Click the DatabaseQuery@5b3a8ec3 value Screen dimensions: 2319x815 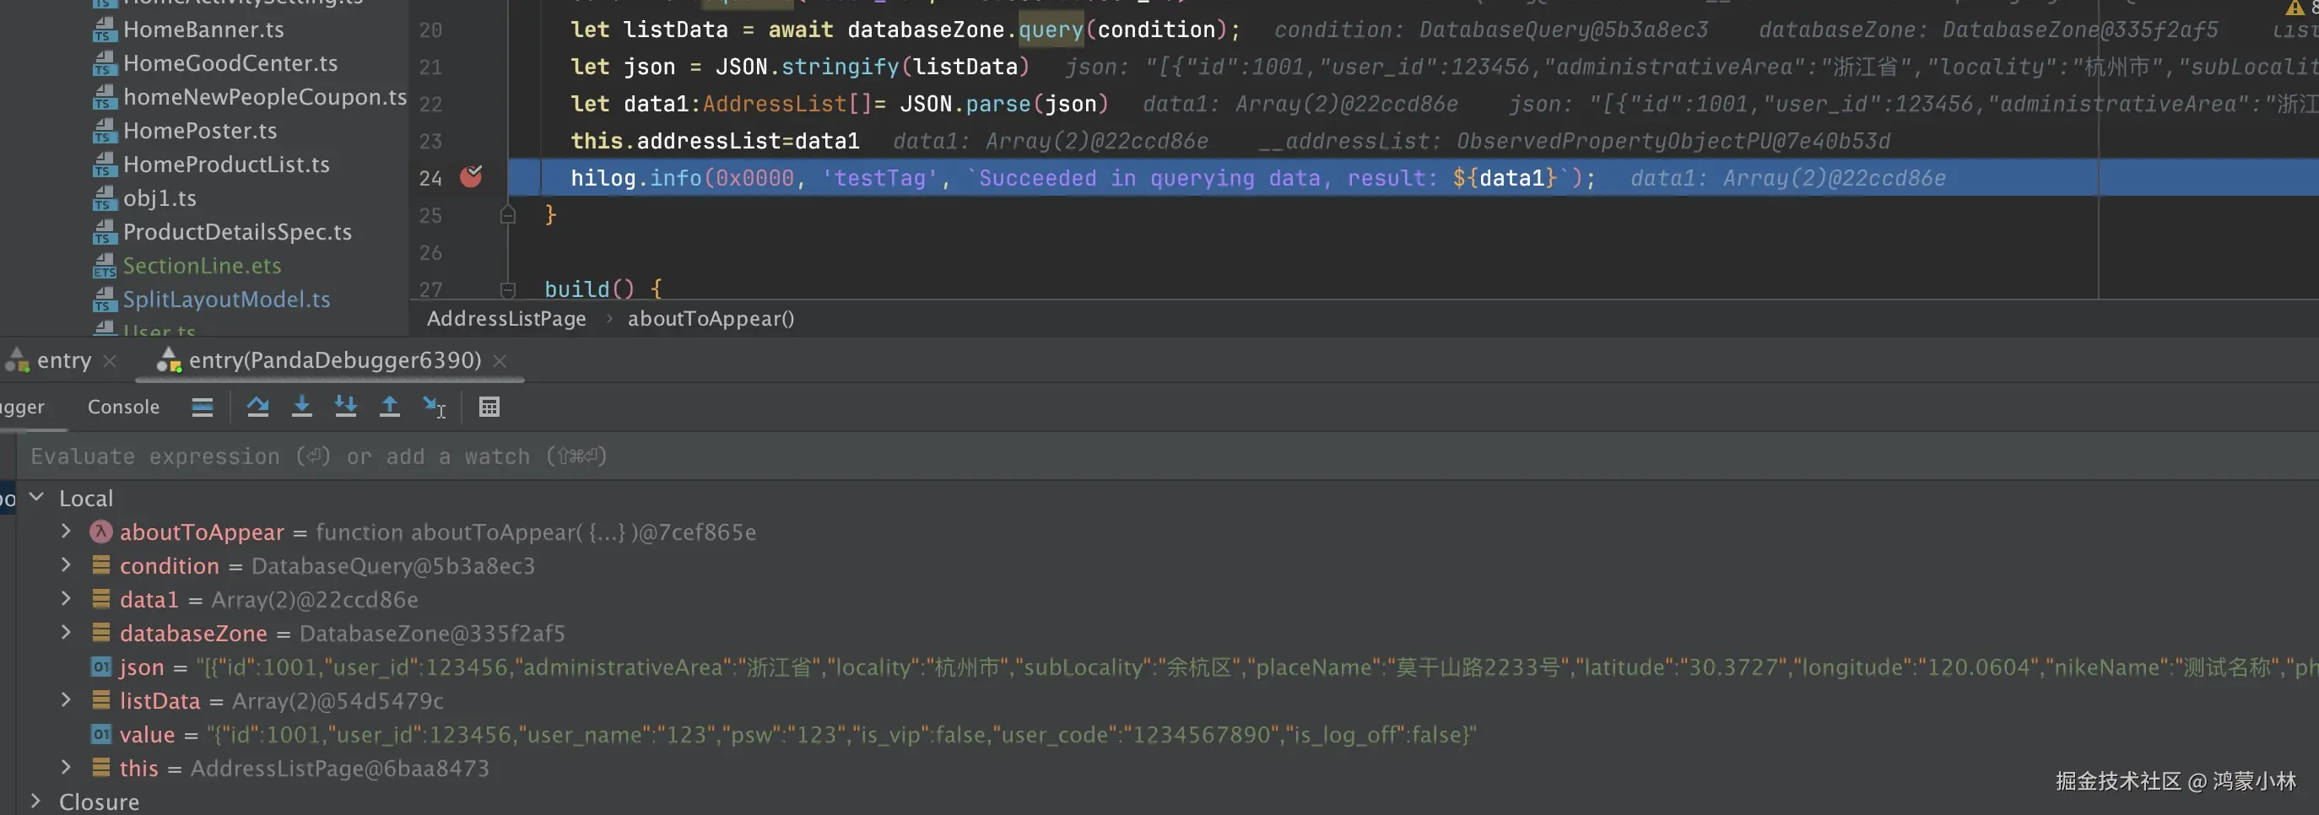click(392, 566)
